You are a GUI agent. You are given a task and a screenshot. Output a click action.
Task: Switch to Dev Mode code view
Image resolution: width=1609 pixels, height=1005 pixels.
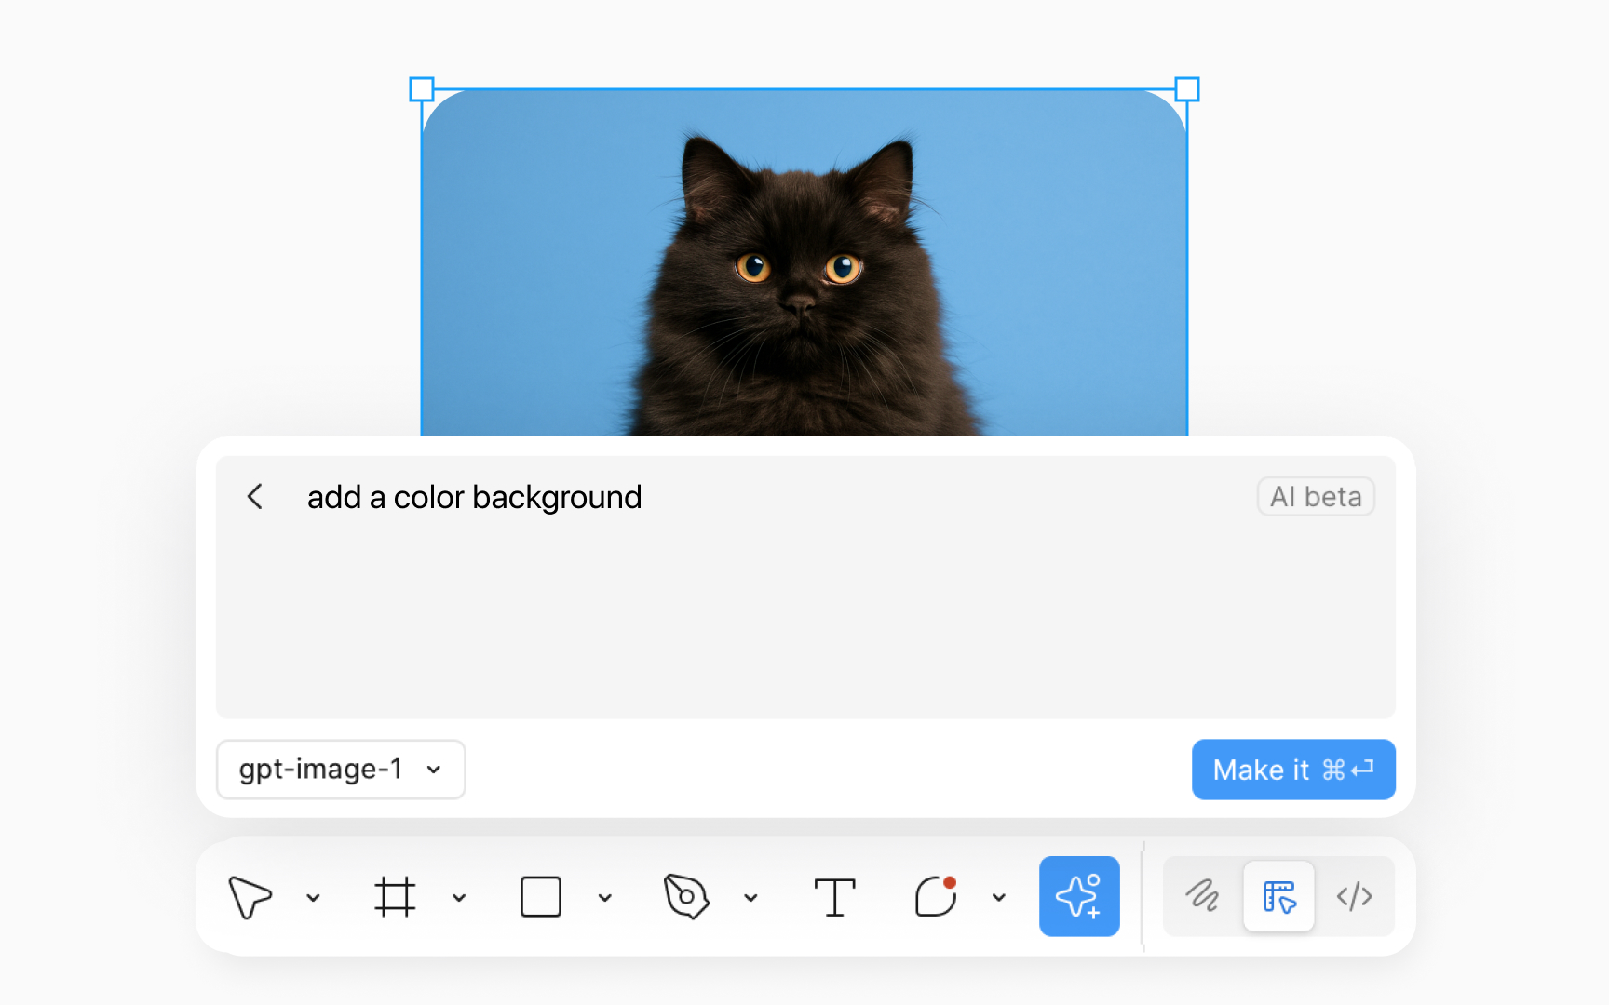click(1355, 896)
